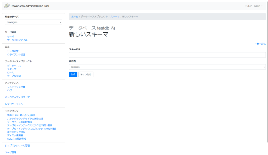Open 現在の SQL 問い合わせ状況 link
Screen dimensions: 268x155
pos(21,115)
